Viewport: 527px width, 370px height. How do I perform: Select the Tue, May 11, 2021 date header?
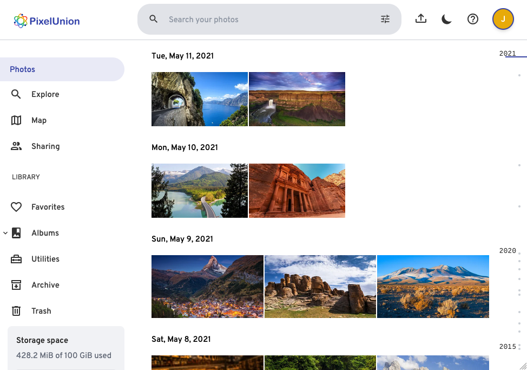182,56
